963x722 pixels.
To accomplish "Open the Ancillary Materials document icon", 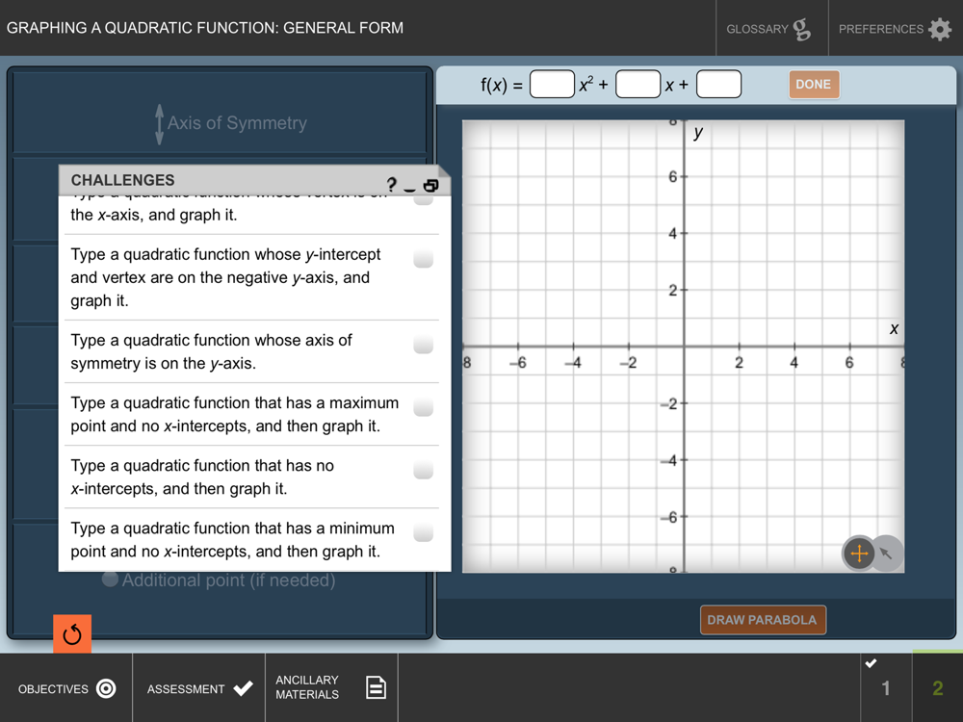I will coord(376,687).
